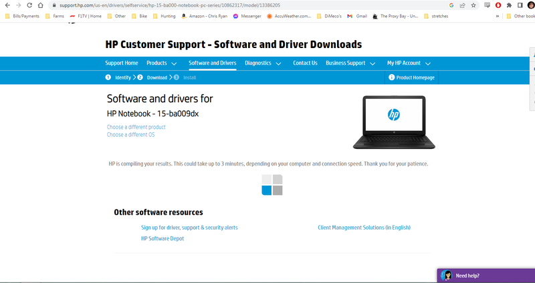
Task: Open the Extensions puzzle piece menu
Action: 509,5
